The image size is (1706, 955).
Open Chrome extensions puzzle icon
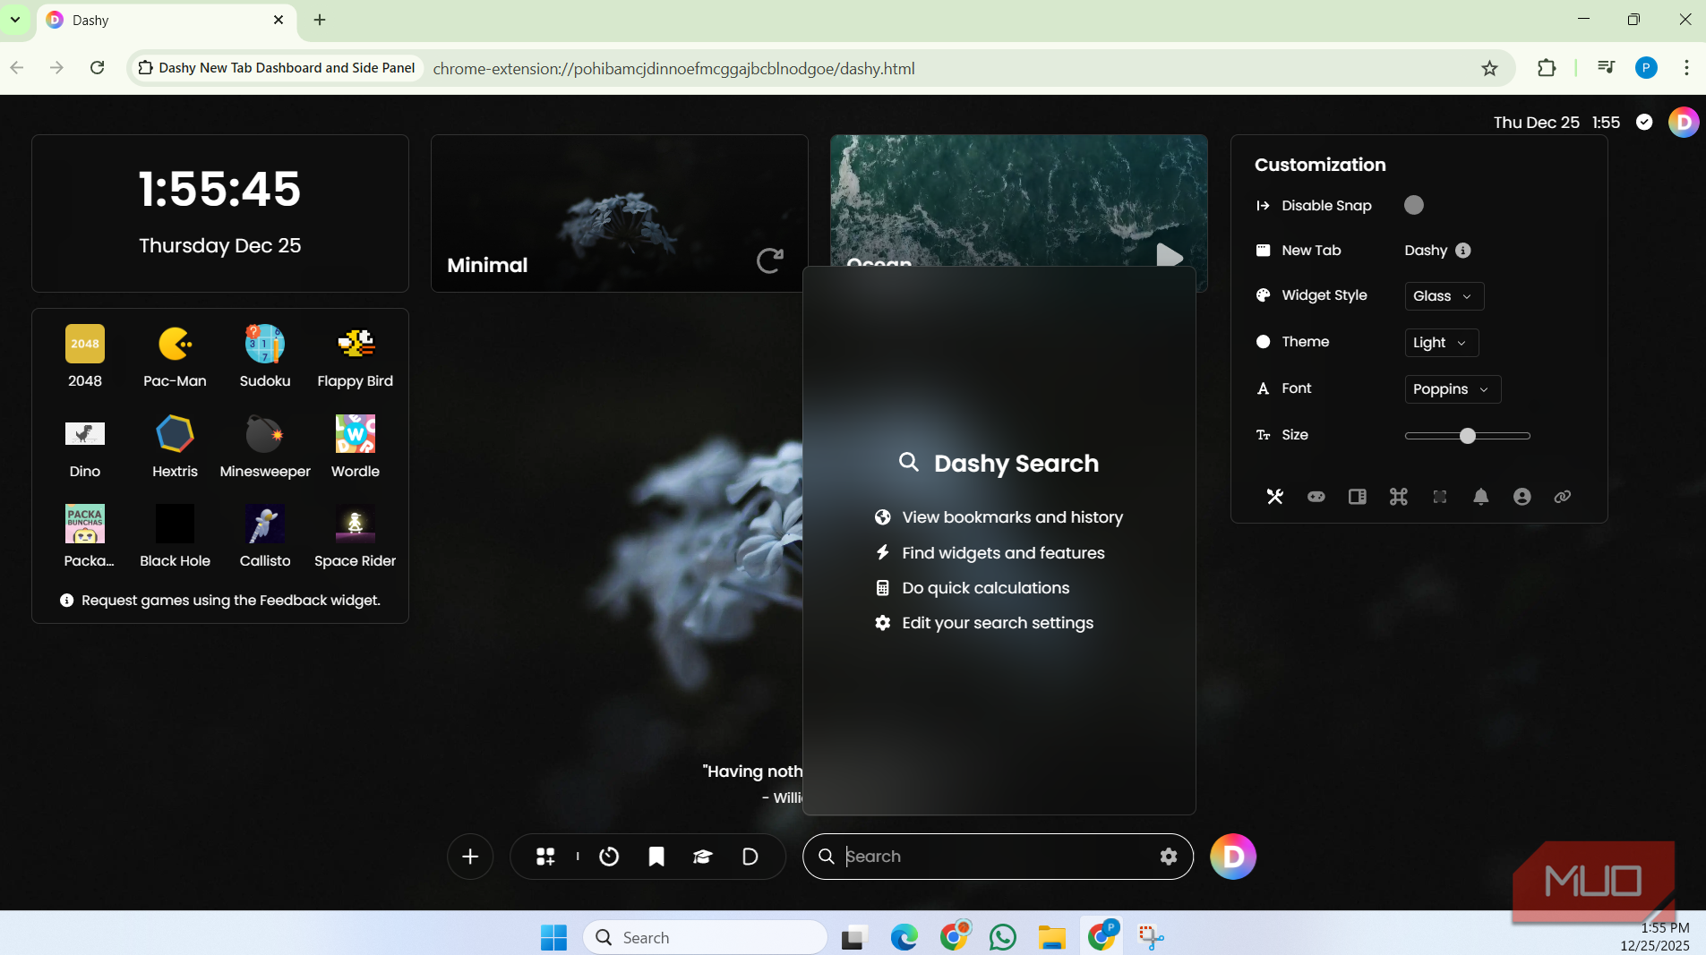(x=1547, y=68)
